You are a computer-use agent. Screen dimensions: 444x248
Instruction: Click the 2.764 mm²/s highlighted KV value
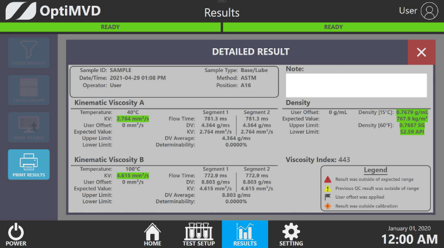[x=133, y=118]
